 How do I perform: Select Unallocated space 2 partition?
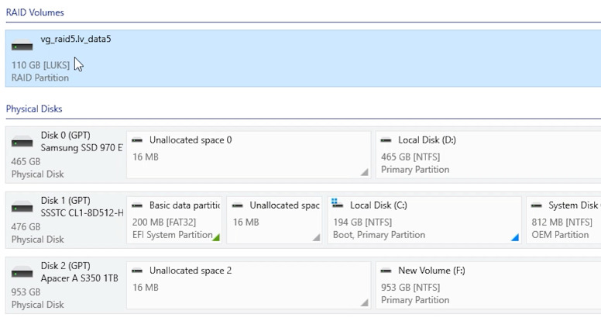[x=249, y=285]
